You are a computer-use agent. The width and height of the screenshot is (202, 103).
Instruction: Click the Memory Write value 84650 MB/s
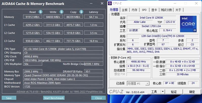click(x=53, y=17)
